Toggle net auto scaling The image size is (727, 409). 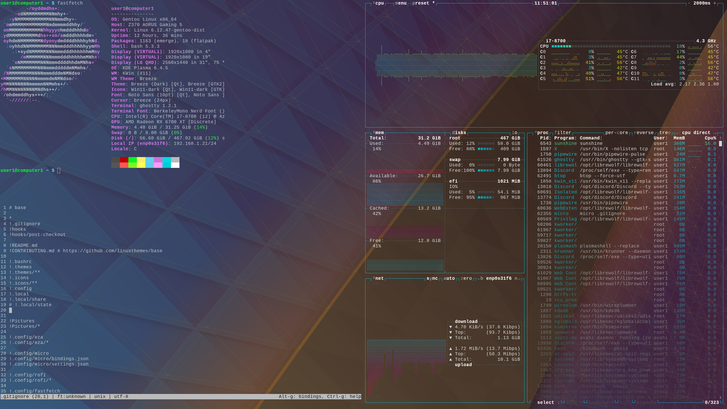coord(449,279)
